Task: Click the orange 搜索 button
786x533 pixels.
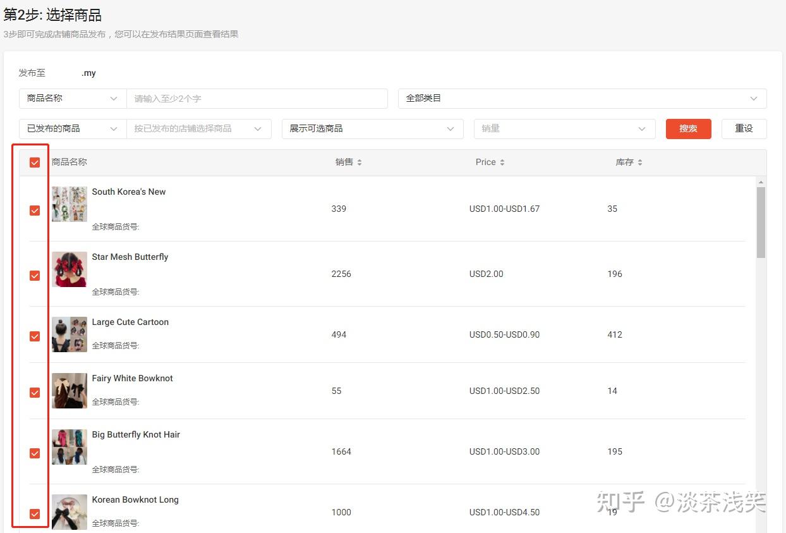Action: click(689, 129)
